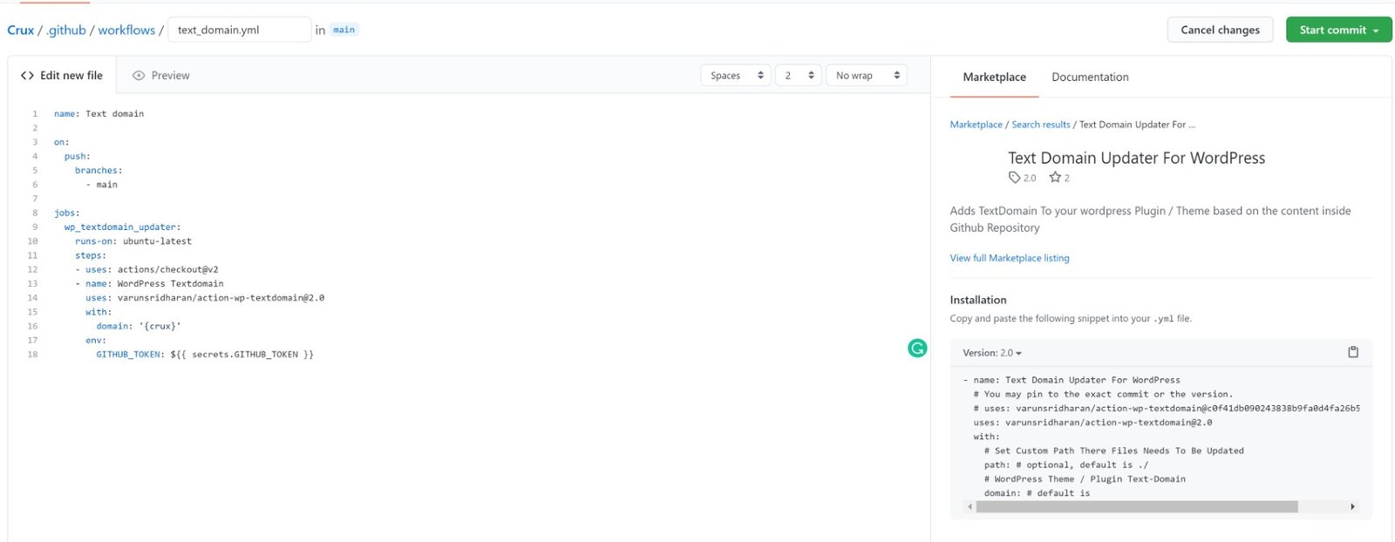Click code line 'wp_textdomain_updater:'

(x=122, y=227)
